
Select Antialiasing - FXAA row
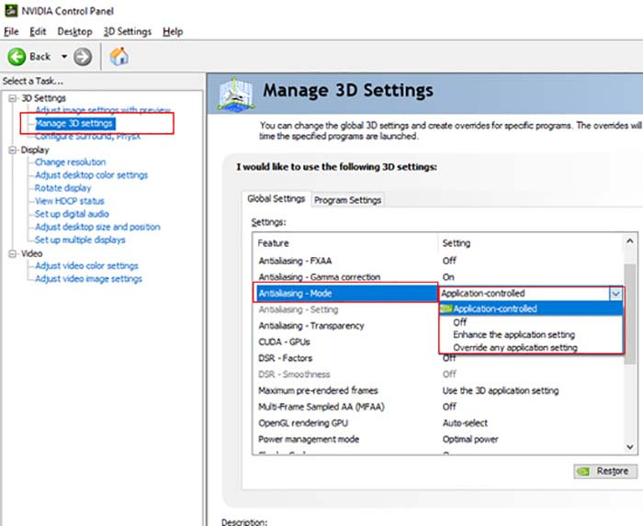tap(438, 261)
